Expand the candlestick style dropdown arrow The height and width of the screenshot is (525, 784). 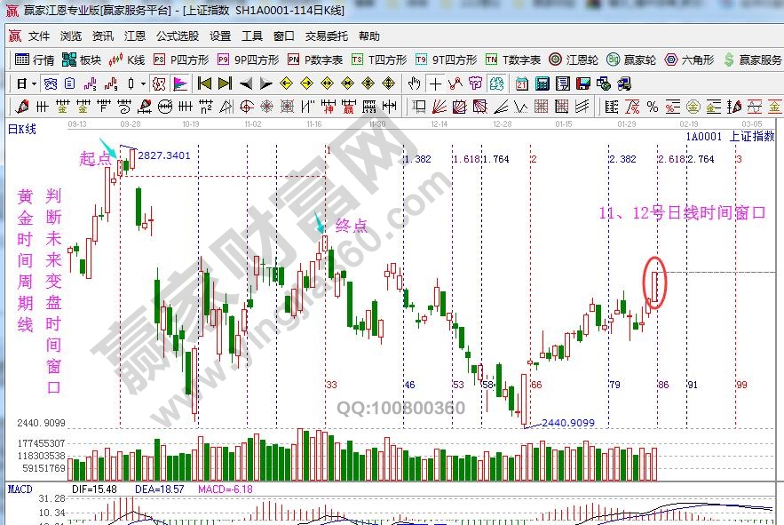(144, 84)
